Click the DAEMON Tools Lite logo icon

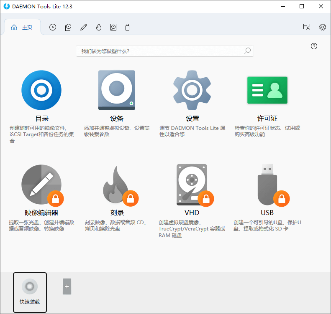point(7,6)
